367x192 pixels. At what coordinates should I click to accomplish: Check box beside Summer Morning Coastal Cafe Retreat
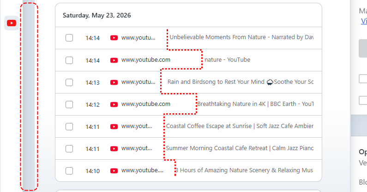69,149
